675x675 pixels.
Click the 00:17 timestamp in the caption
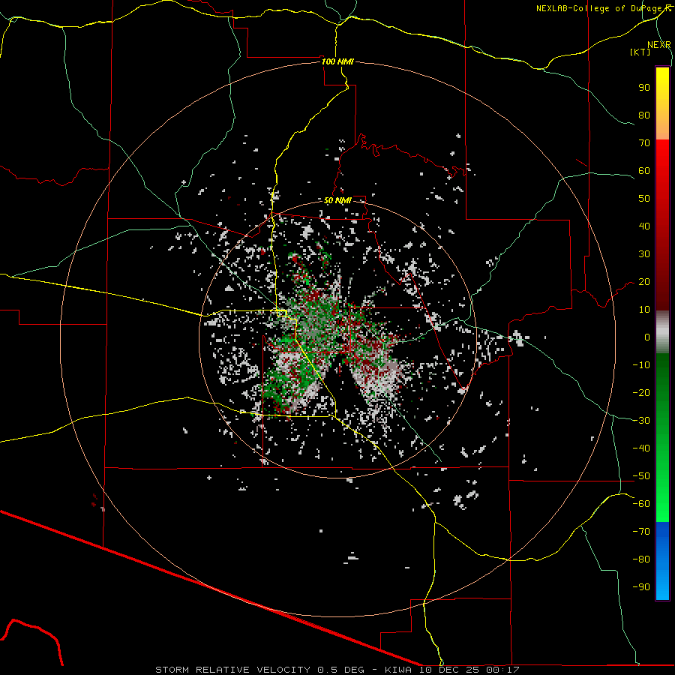(x=502, y=670)
